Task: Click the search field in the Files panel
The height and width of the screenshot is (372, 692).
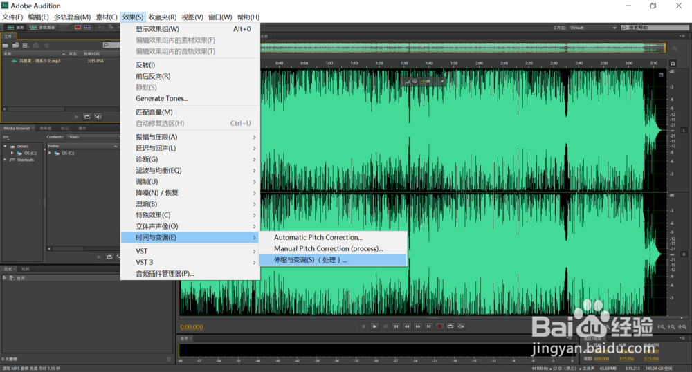Action: 111,45
